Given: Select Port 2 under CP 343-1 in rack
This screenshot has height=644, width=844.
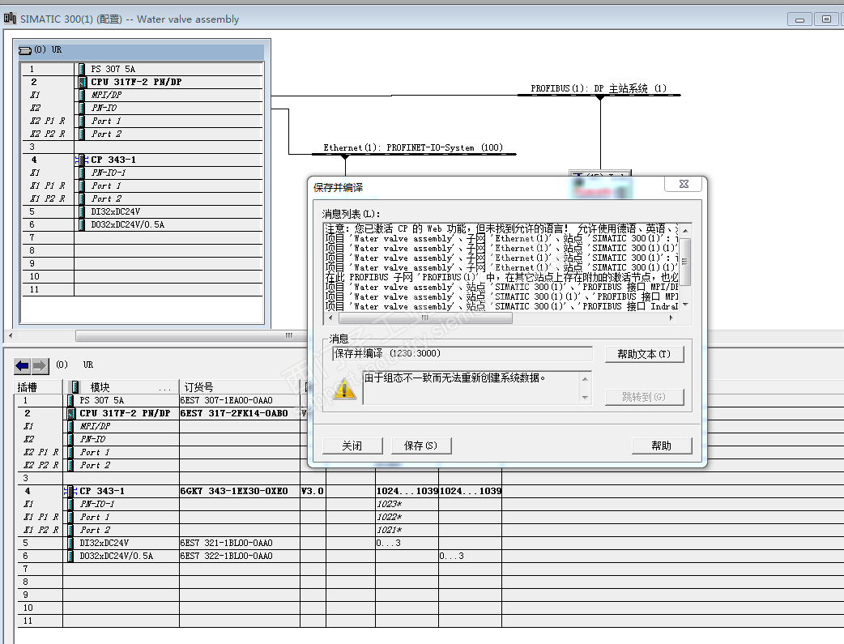Looking at the screenshot, I should (x=142, y=198).
